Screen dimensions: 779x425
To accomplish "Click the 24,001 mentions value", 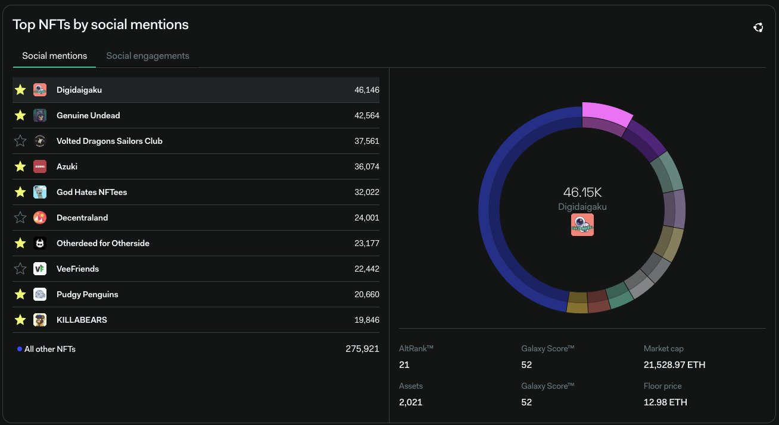I will [x=367, y=218].
